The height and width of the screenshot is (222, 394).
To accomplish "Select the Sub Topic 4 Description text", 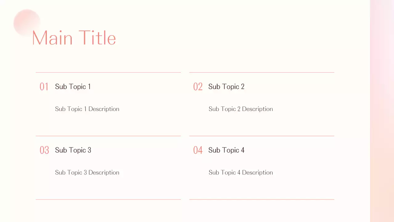I will click(x=241, y=172).
